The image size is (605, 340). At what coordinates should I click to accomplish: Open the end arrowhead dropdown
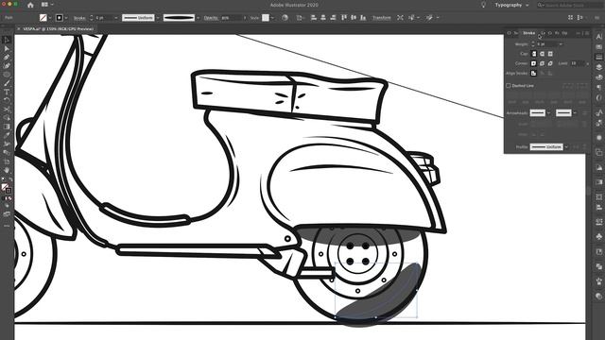tap(575, 113)
